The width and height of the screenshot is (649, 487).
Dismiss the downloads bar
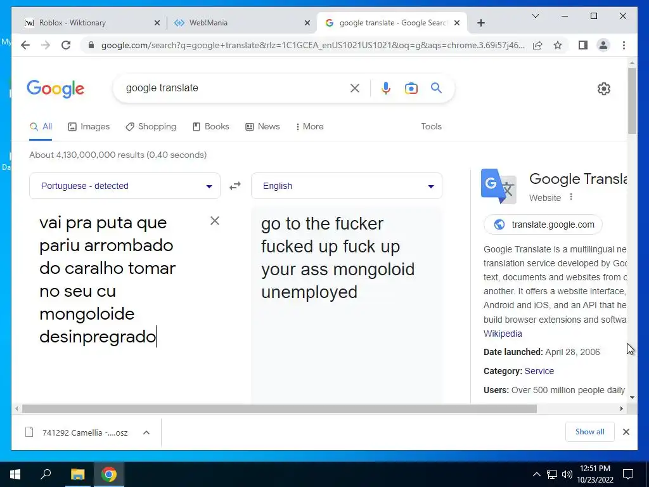pyautogui.click(x=626, y=431)
